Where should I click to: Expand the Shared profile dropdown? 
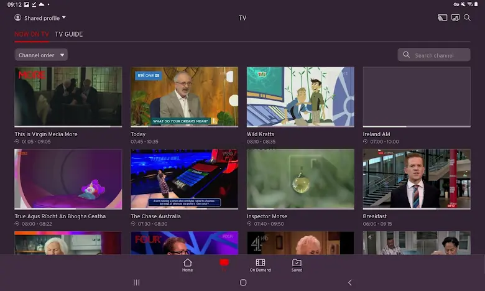pyautogui.click(x=63, y=18)
